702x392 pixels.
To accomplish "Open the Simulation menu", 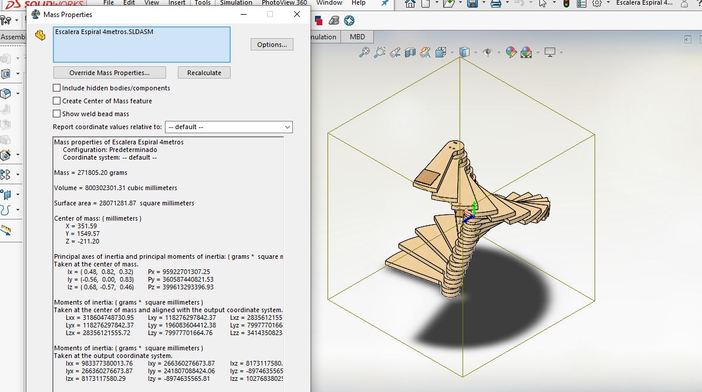I will 236,3.
